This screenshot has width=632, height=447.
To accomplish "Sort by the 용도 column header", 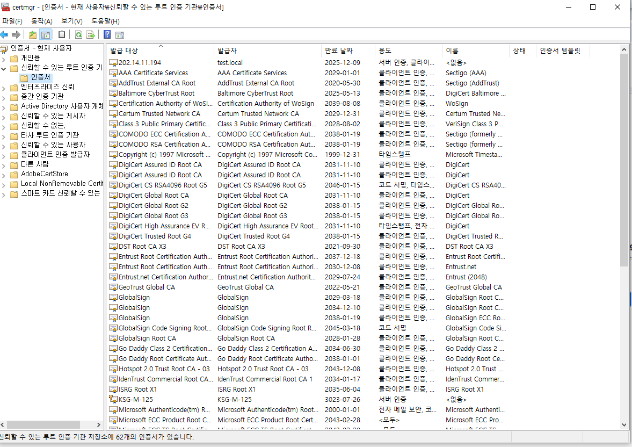I will pos(409,51).
